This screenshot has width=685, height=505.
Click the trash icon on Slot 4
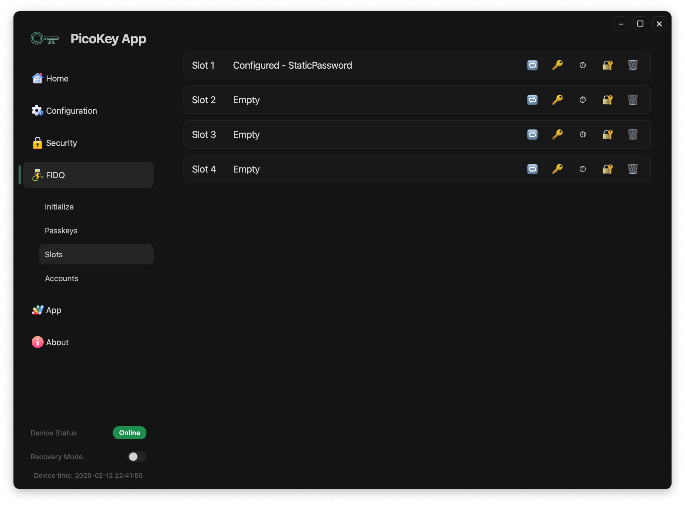click(632, 169)
